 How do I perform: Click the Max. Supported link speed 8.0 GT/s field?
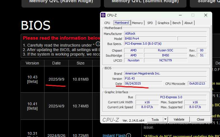click(195, 107)
